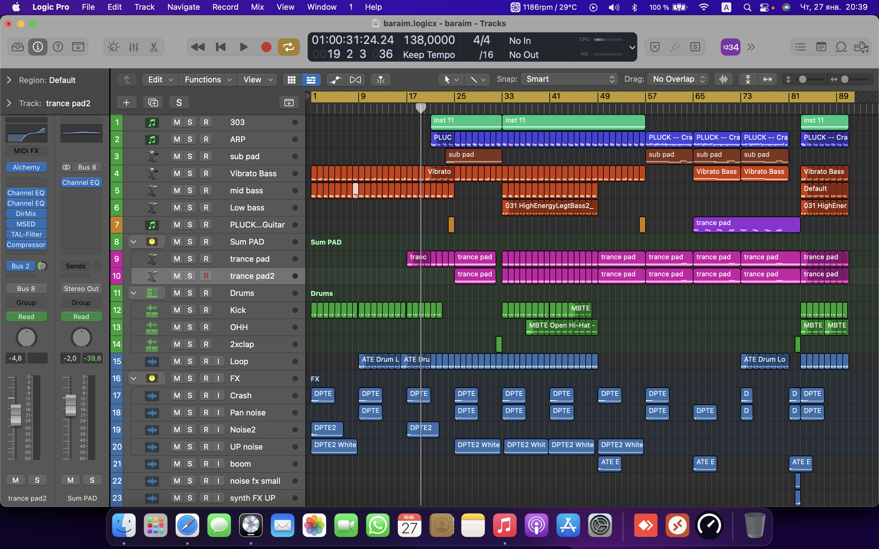Screen dimensions: 879x549
Task: Collapse the Sum PAD track stack
Action: [x=133, y=242]
